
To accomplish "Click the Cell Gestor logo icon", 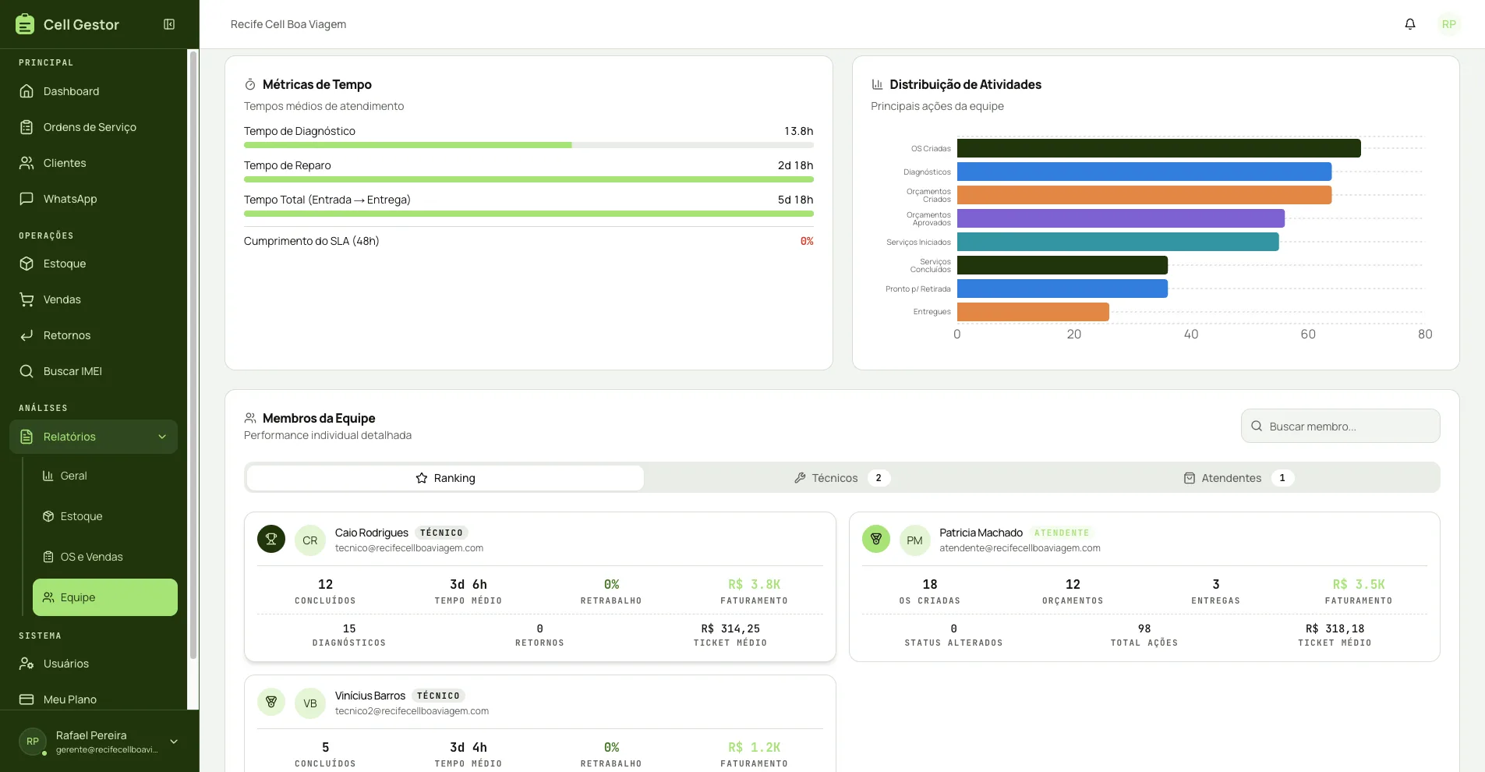I will 25,24.
